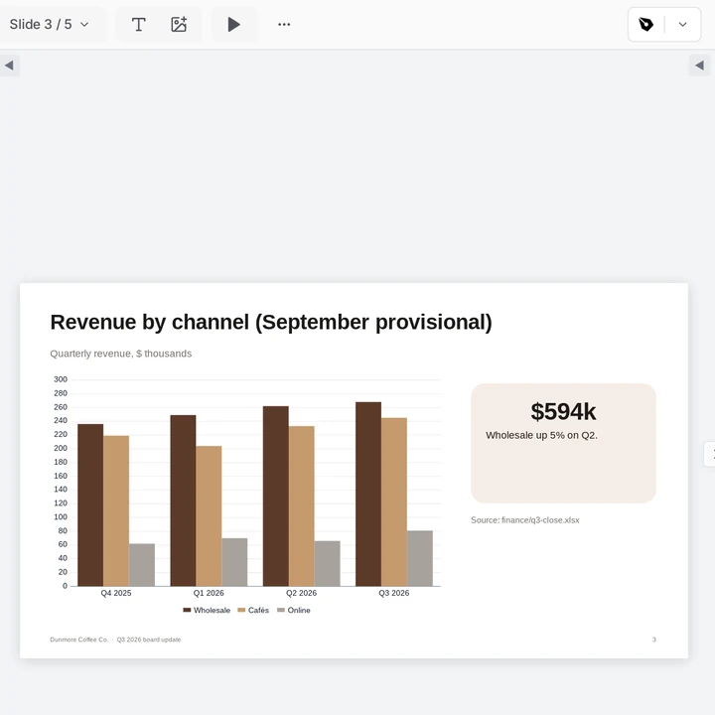Click the Insert image icon
The image size is (715, 715).
click(x=179, y=24)
